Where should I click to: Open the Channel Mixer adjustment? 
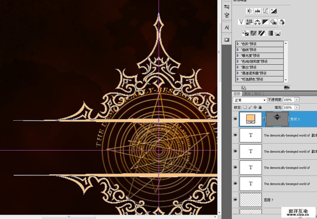point(282,22)
